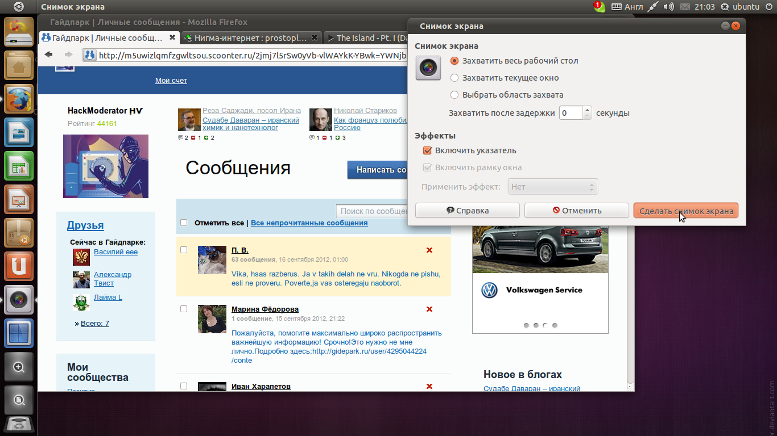The height and width of the screenshot is (436, 777).
Task: Select 'Выбрать область захвата' radio option
Action: [454, 95]
